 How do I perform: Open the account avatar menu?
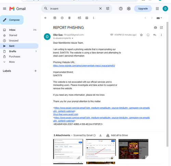click(165, 9)
